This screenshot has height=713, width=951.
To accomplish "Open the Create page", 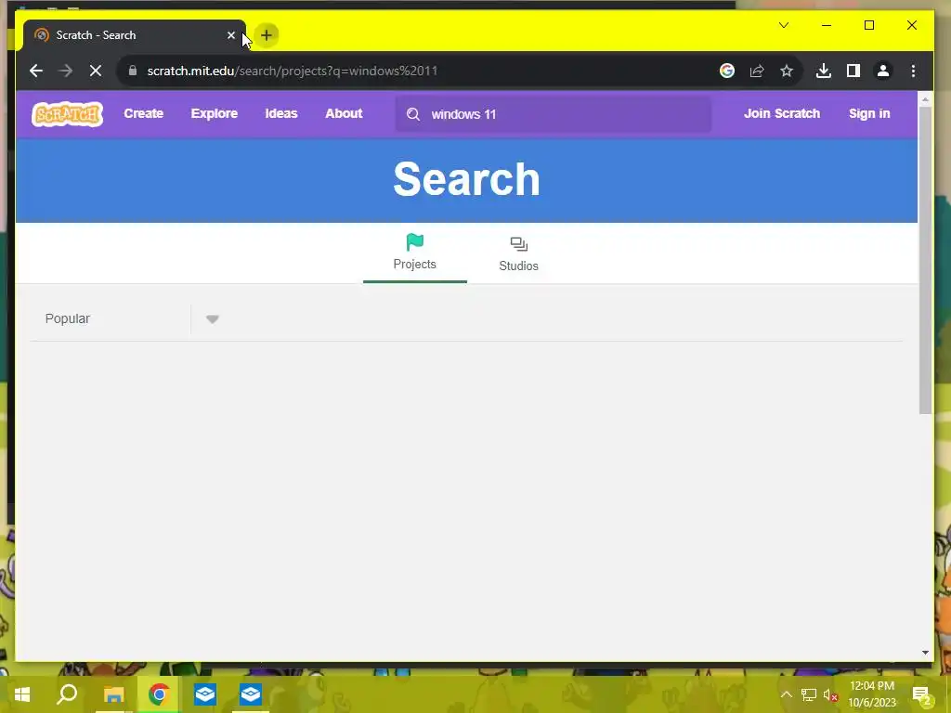I will [144, 113].
